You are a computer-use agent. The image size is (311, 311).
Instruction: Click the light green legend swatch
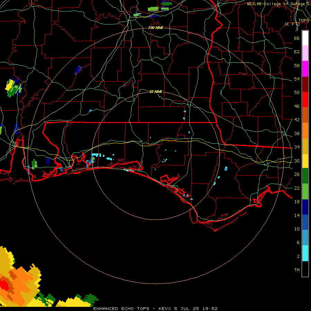pos(305,191)
